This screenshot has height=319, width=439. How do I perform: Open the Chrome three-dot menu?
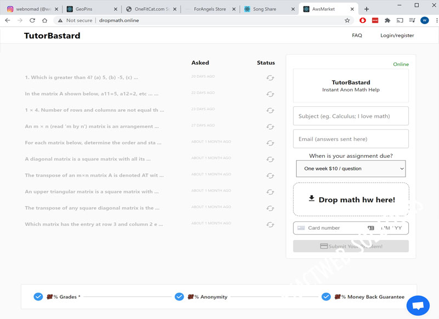click(x=436, y=20)
